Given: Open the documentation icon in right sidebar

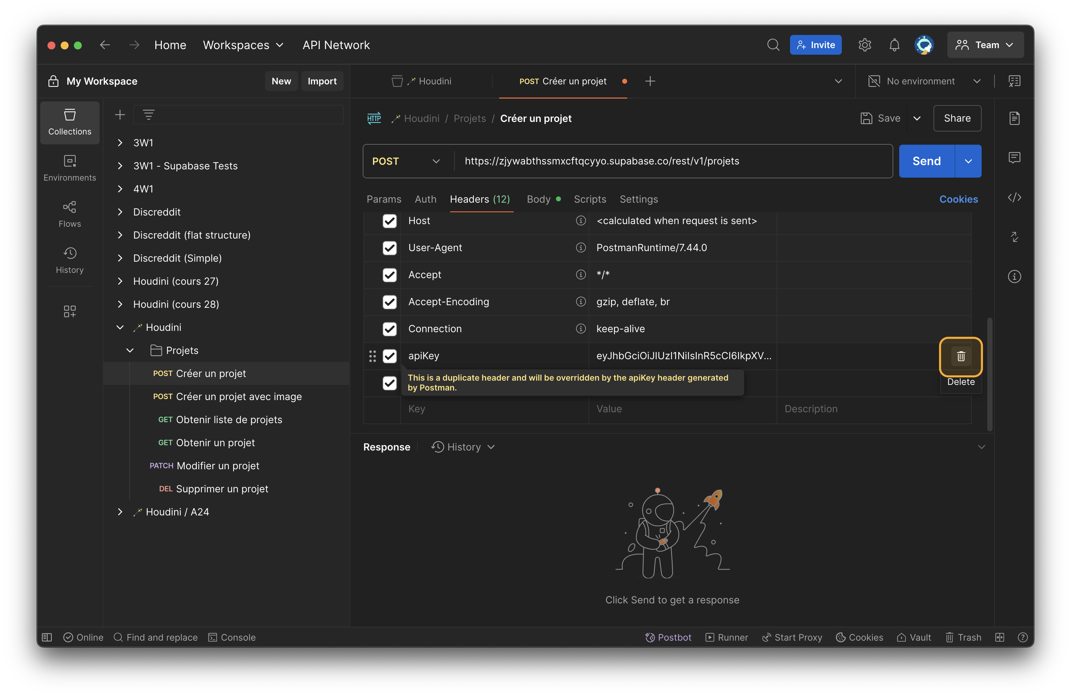Looking at the screenshot, I should click(x=1014, y=118).
